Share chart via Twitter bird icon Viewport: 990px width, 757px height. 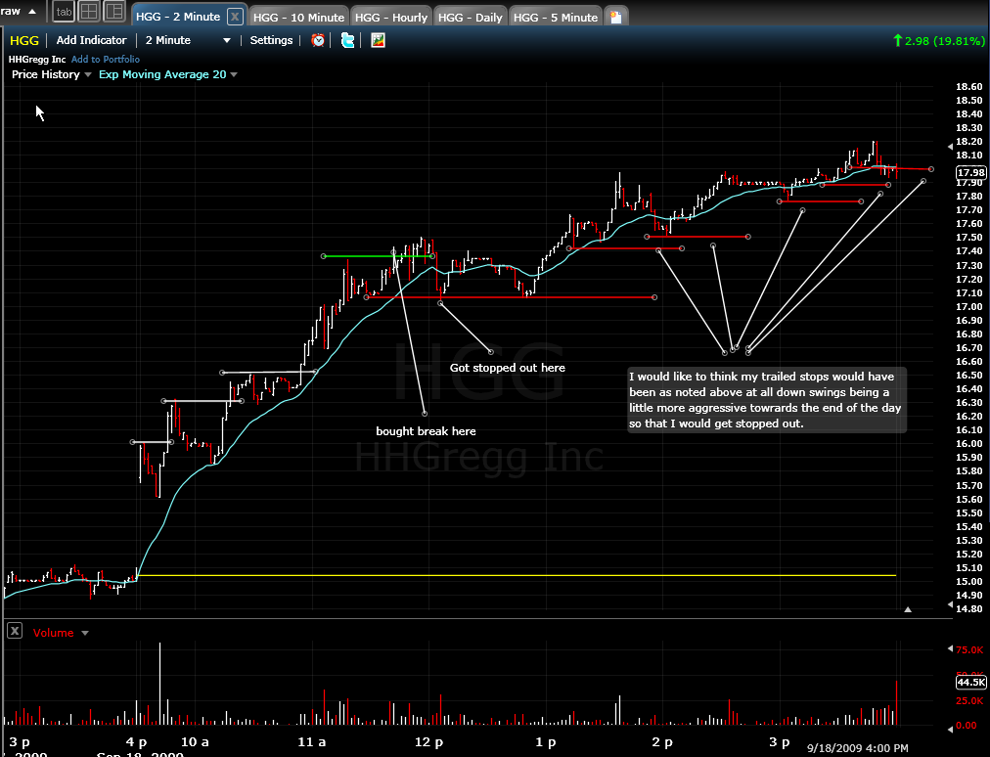click(347, 40)
